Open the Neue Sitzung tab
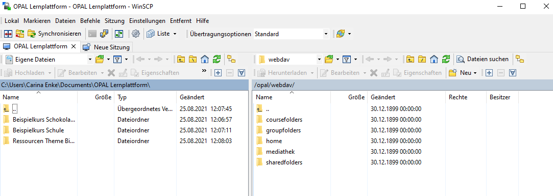Screen dimensions: 553x196 click(107, 47)
